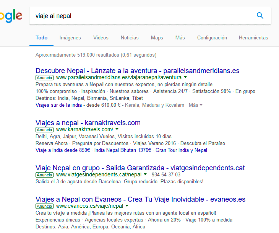This screenshot has width=279, height=233.
Task: Click the www.karnaktravels.com/ green URL
Action: click(x=84, y=129)
